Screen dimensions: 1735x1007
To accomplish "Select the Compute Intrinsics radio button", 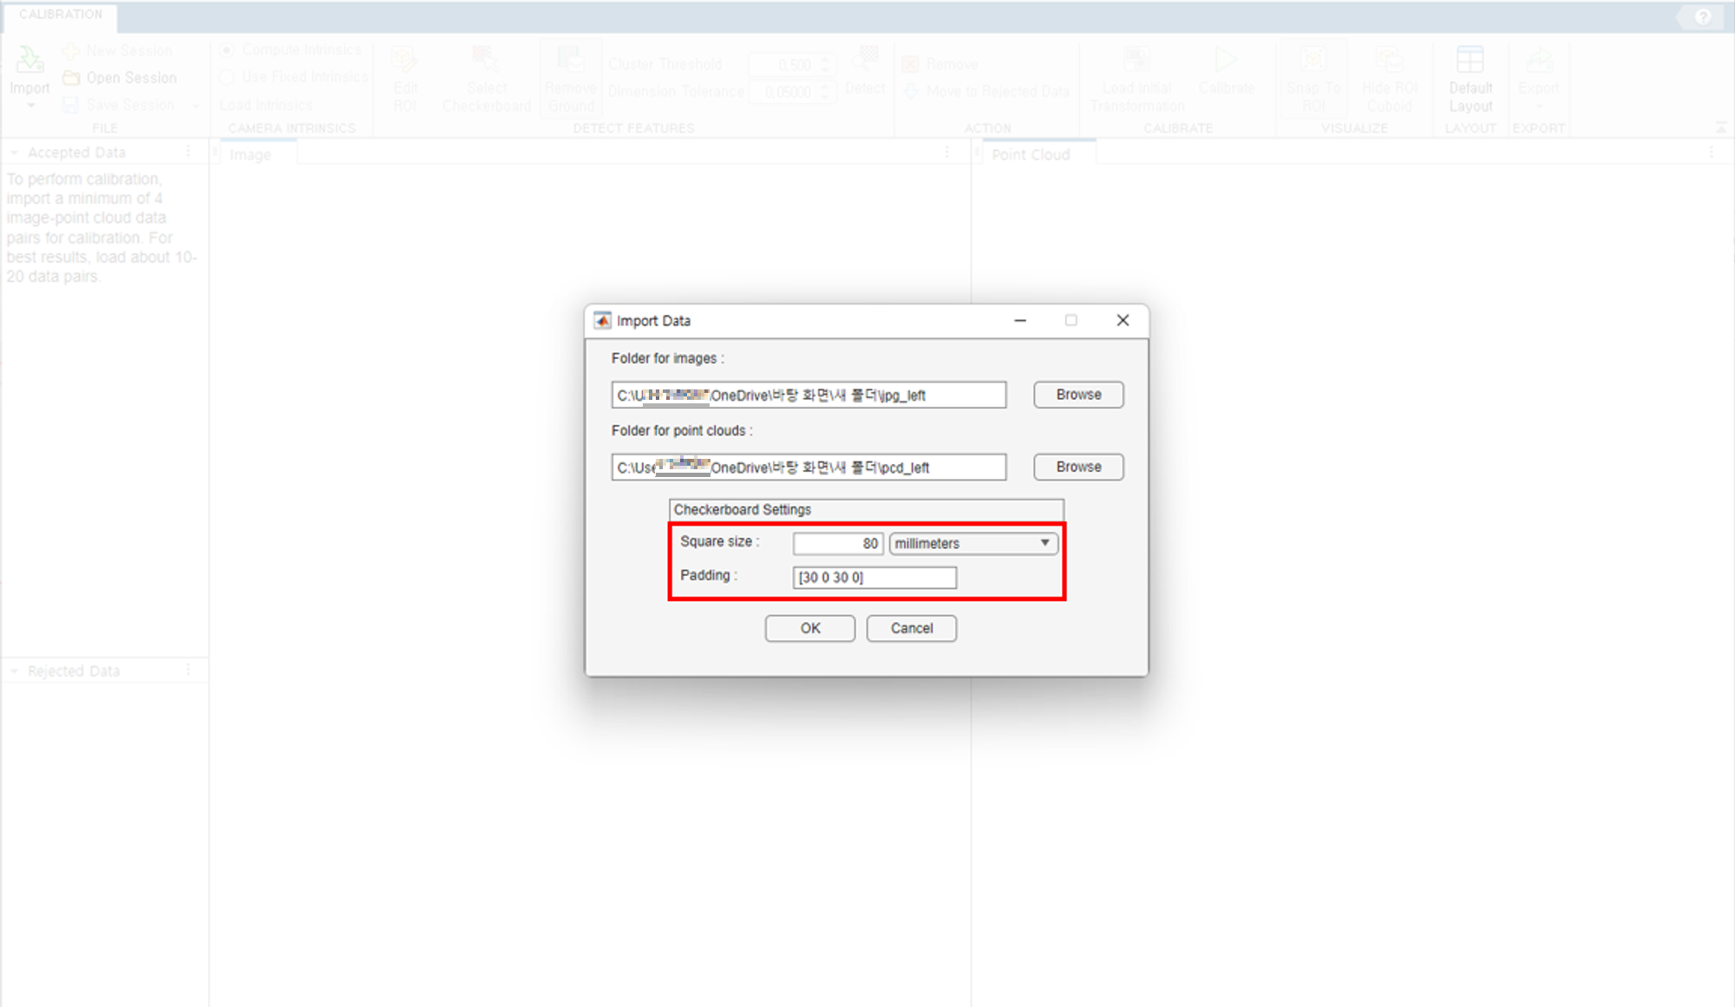I will (x=227, y=50).
